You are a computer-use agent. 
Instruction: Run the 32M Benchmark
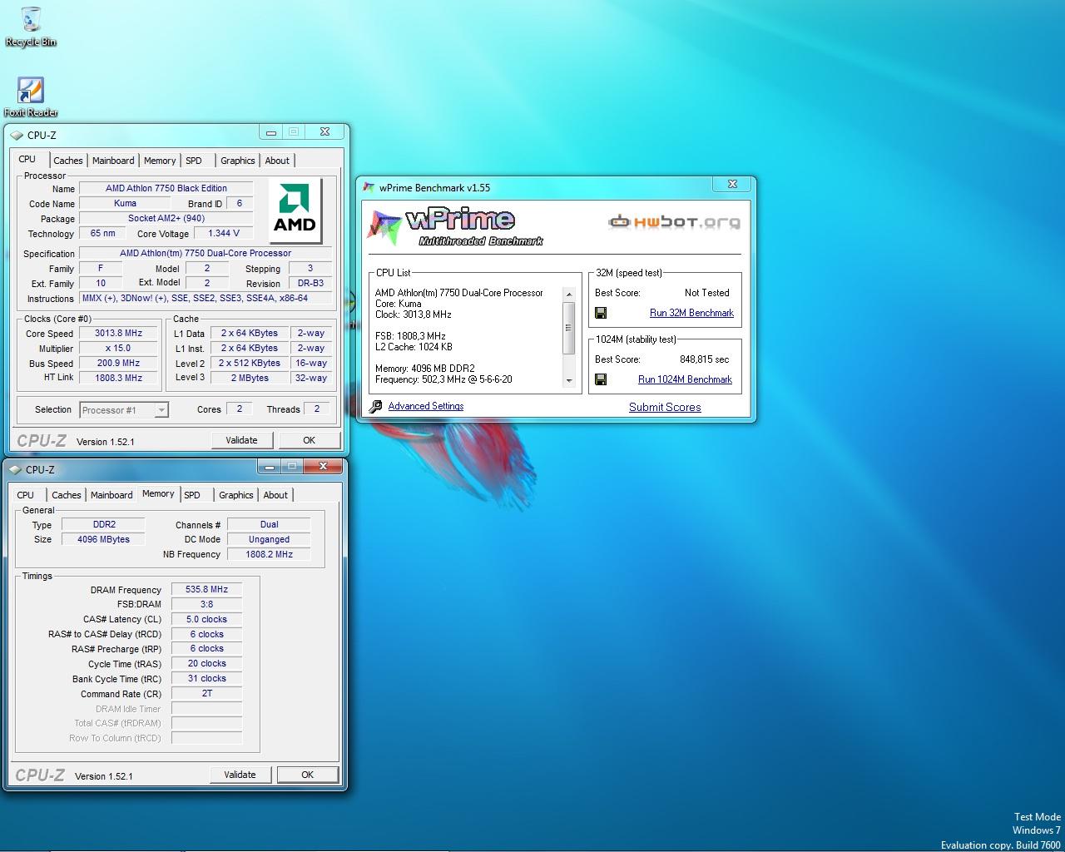coord(691,313)
